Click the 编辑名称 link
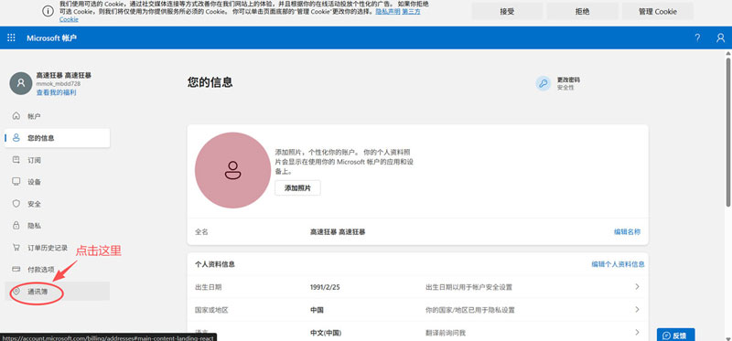732x341 pixels. tap(627, 231)
